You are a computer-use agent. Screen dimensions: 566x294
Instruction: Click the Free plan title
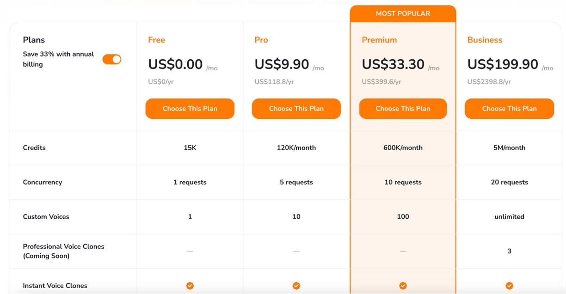156,40
